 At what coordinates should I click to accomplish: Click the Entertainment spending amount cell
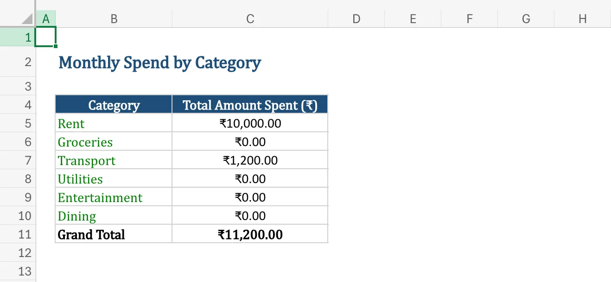pos(250,197)
